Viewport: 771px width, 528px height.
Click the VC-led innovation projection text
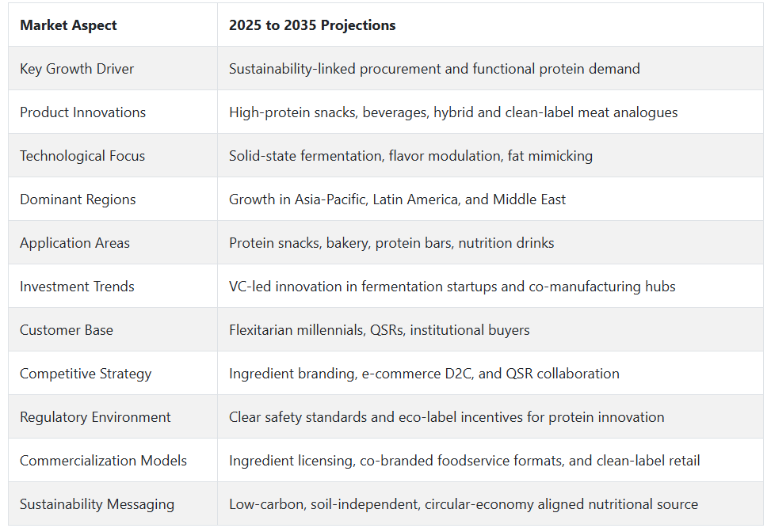click(x=452, y=287)
